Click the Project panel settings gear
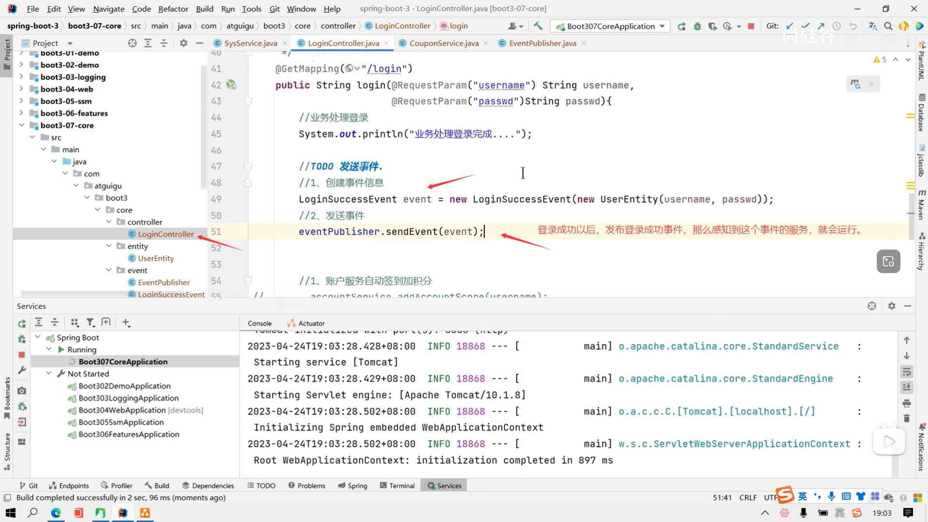 (183, 43)
